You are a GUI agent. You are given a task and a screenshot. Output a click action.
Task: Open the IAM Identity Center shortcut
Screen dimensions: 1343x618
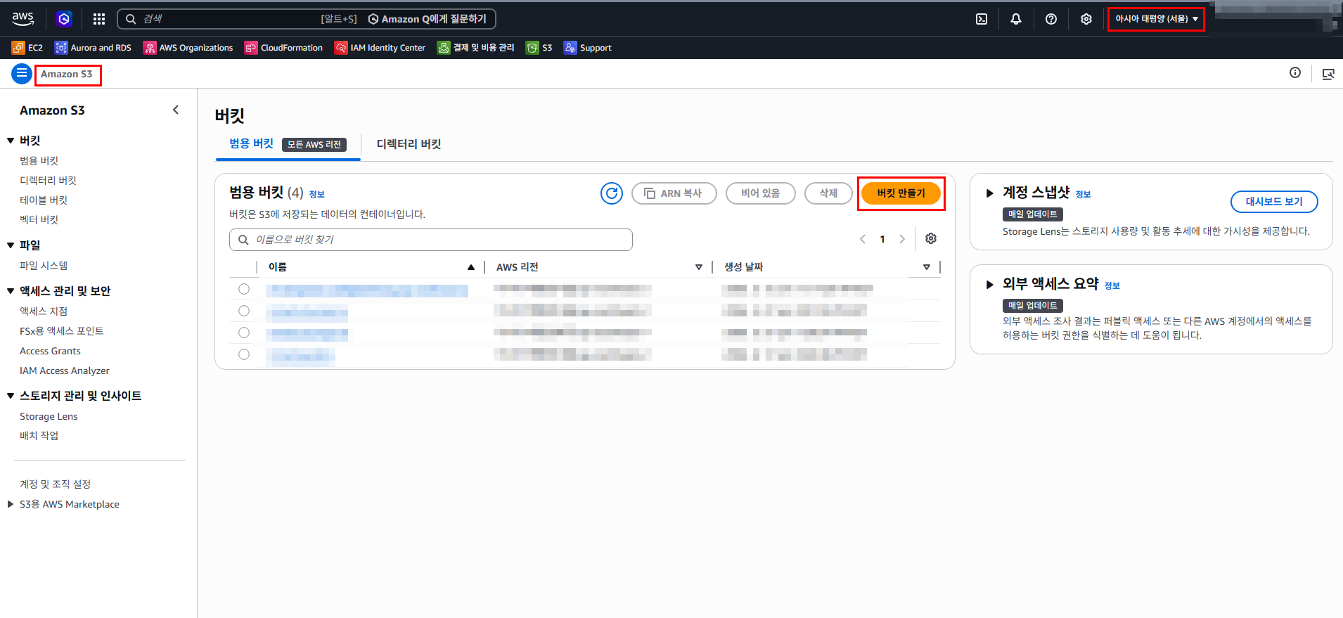(380, 48)
